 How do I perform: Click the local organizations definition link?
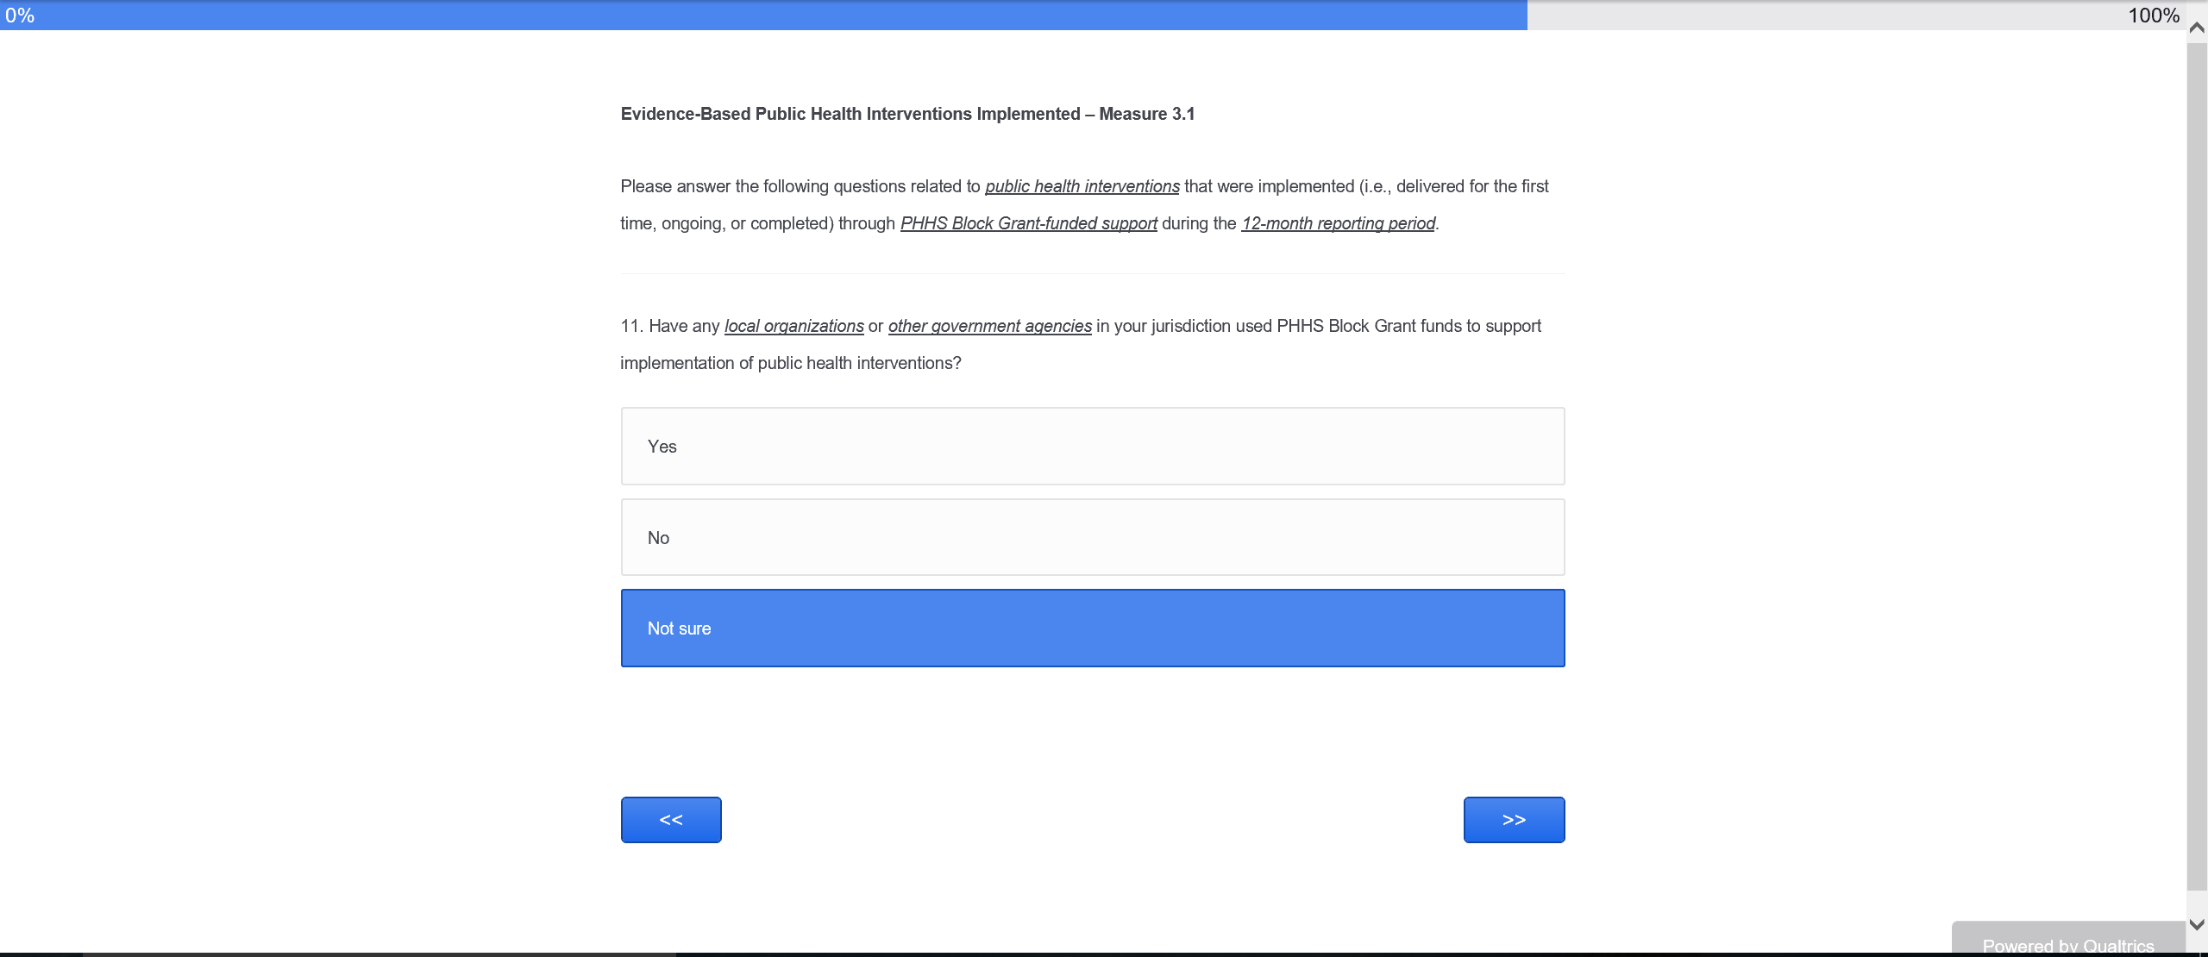793,326
